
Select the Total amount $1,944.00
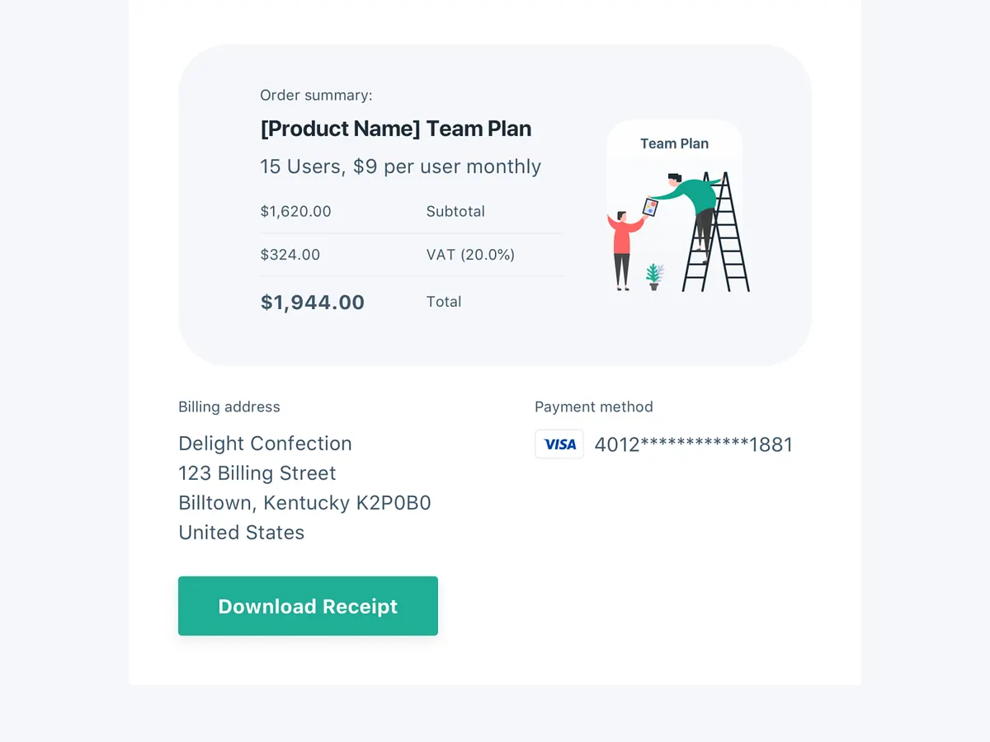point(312,302)
